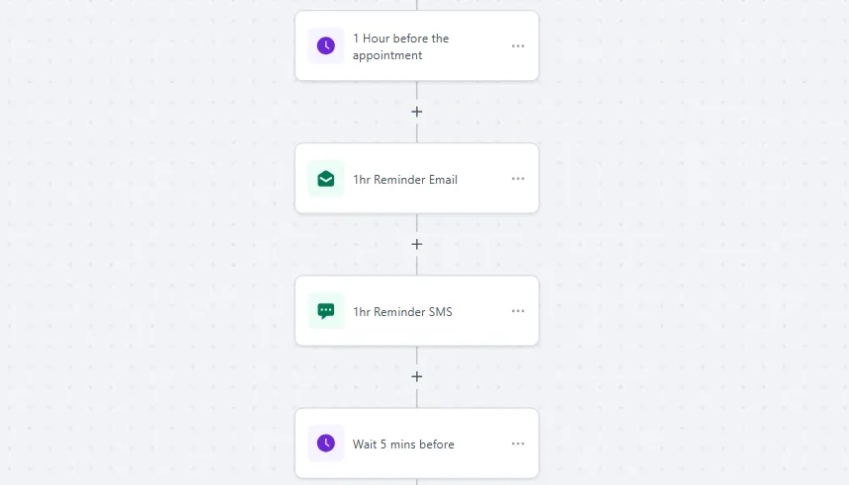Click the green envelope icon of 1hr Reminder Email
The height and width of the screenshot is (485, 849).
(326, 179)
